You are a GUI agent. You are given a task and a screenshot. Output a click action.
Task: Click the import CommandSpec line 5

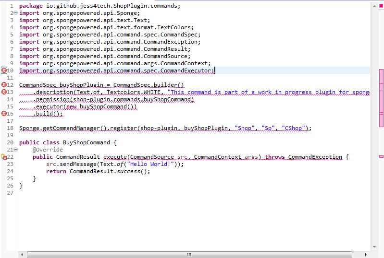[110, 35]
